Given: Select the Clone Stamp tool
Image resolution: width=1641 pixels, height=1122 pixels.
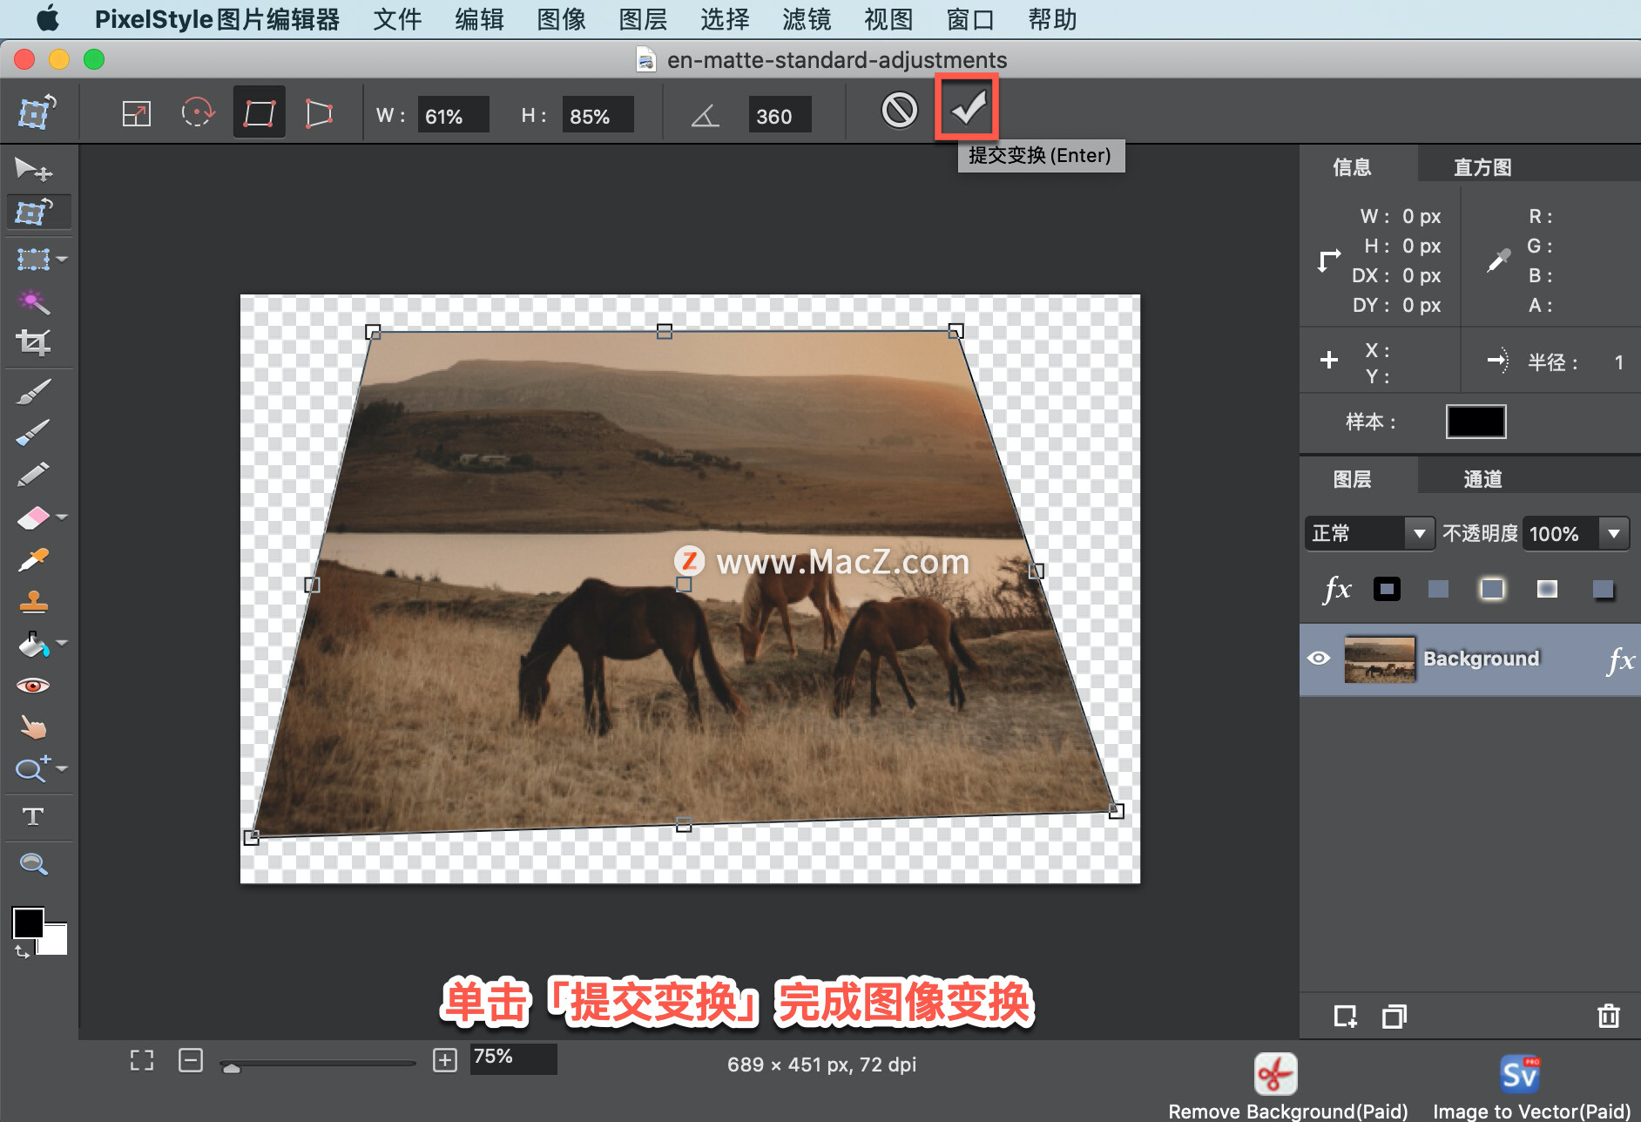Looking at the screenshot, I should [x=33, y=601].
